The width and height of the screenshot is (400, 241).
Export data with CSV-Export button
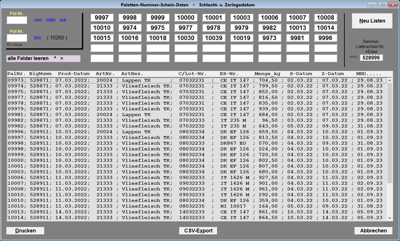[198, 231]
